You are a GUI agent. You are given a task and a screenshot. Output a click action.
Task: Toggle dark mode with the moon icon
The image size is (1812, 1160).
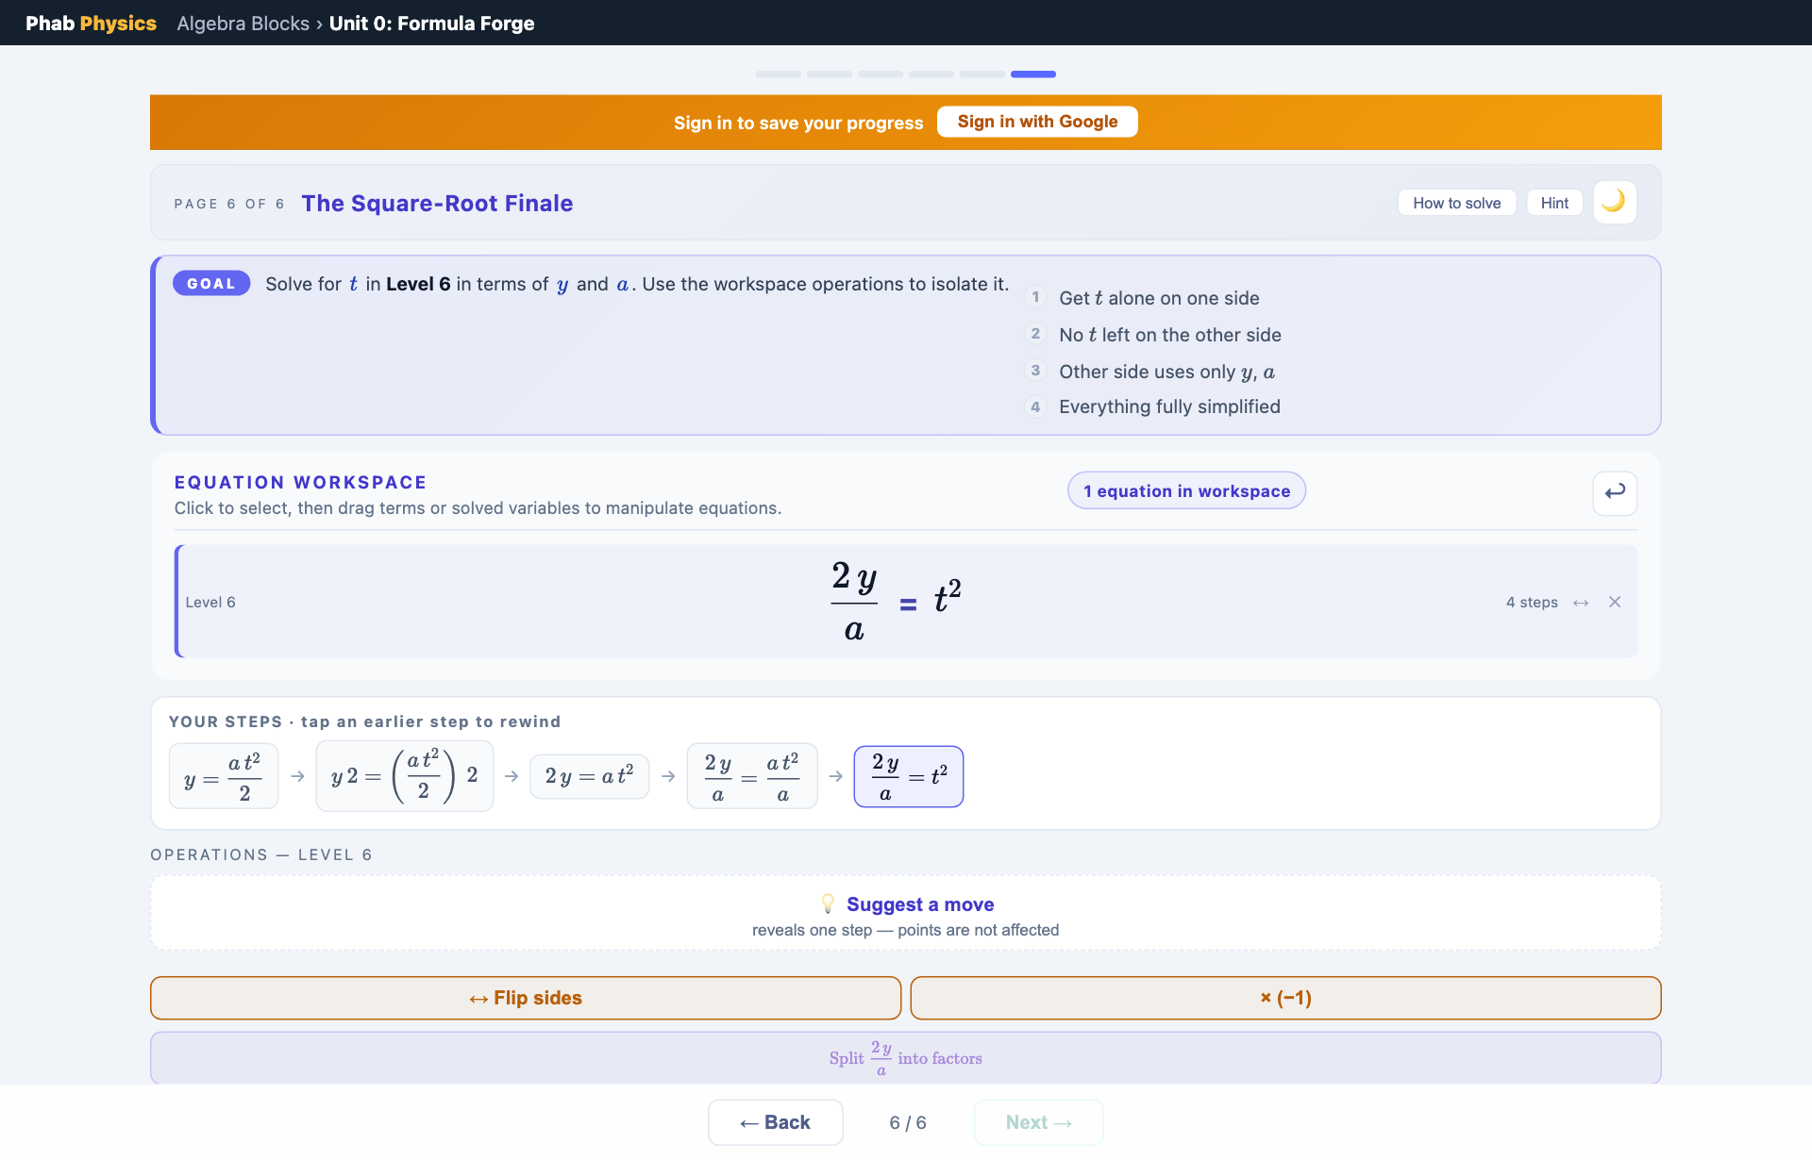point(1614,202)
